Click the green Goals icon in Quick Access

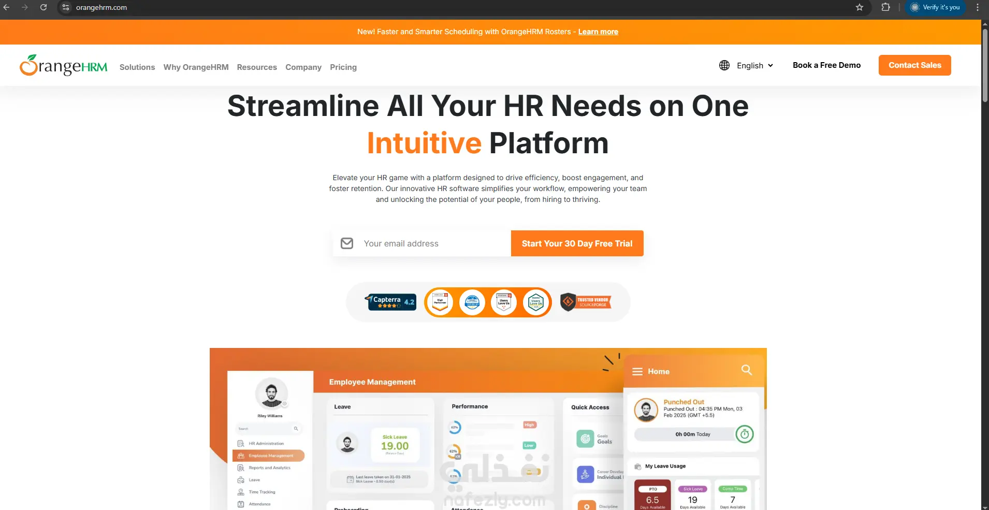(x=586, y=439)
